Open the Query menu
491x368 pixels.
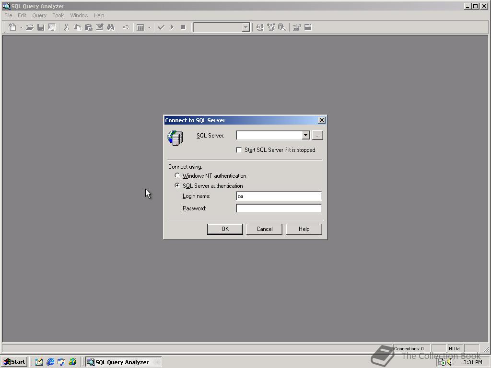[39, 15]
